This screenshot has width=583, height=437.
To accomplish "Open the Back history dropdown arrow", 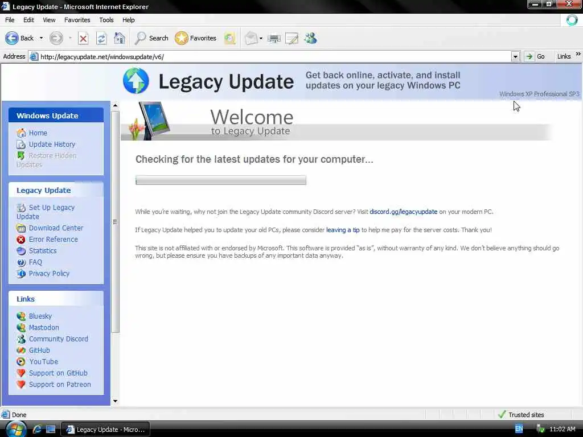I will click(41, 38).
